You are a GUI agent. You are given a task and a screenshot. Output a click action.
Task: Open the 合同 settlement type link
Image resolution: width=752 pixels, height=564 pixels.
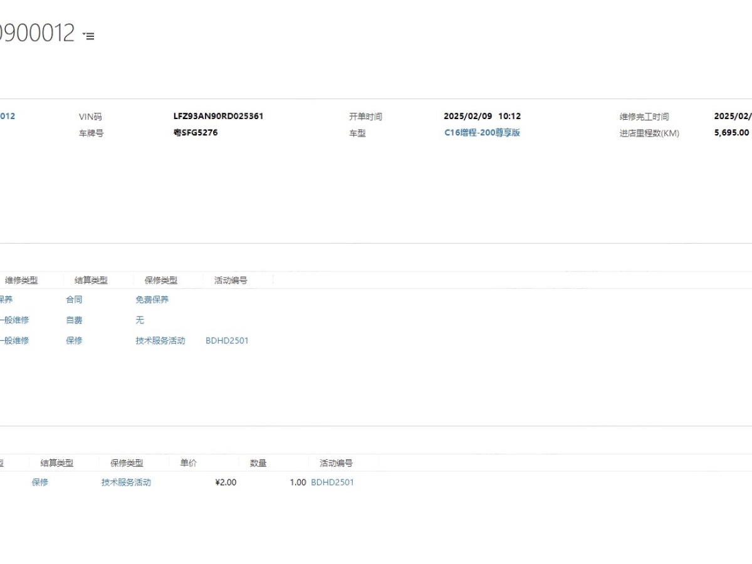74,300
